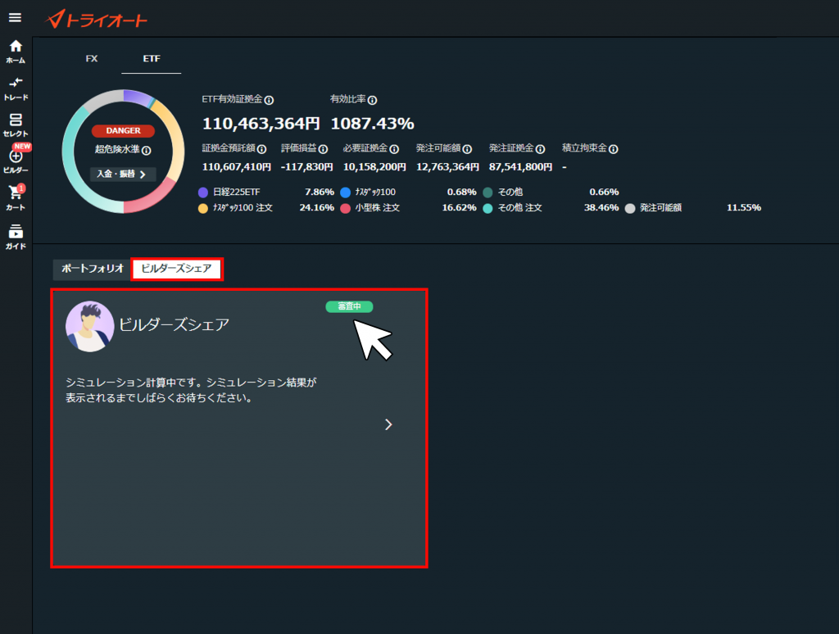Go to ホーム in the sidebar
The width and height of the screenshot is (839, 634).
(x=16, y=52)
